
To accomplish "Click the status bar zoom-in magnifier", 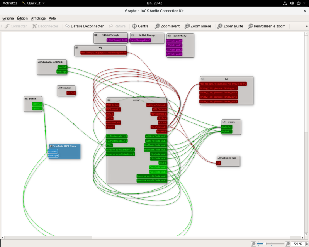I will click(288, 244).
